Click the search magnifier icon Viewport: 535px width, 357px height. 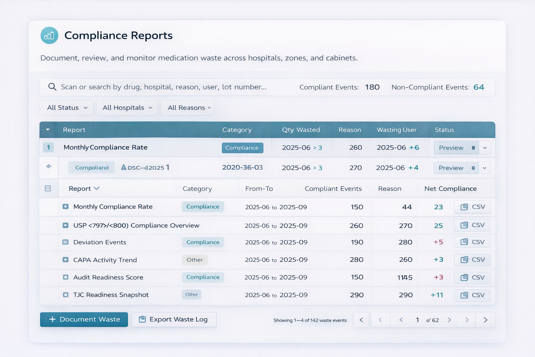coord(52,87)
